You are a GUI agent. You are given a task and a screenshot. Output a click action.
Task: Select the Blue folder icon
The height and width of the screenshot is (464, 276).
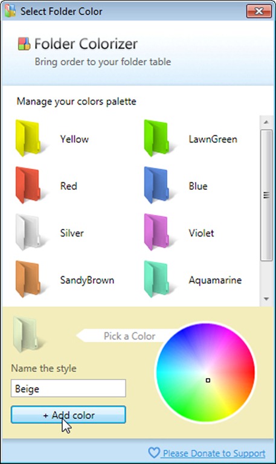tap(156, 185)
